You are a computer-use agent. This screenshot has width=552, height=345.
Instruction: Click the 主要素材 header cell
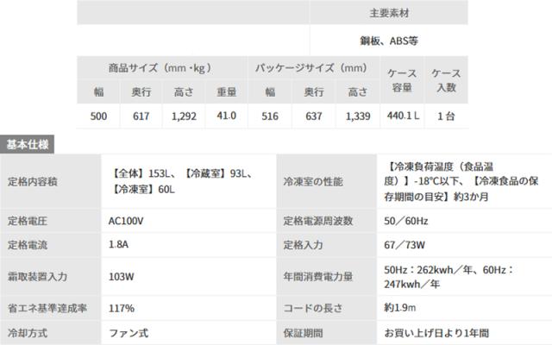click(389, 14)
